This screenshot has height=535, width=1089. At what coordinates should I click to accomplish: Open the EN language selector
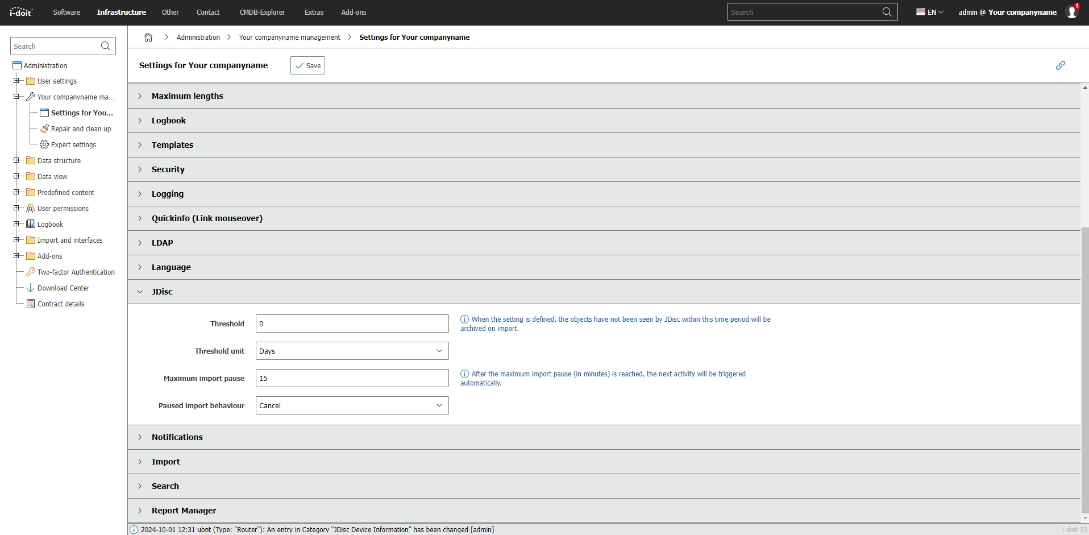tap(930, 12)
